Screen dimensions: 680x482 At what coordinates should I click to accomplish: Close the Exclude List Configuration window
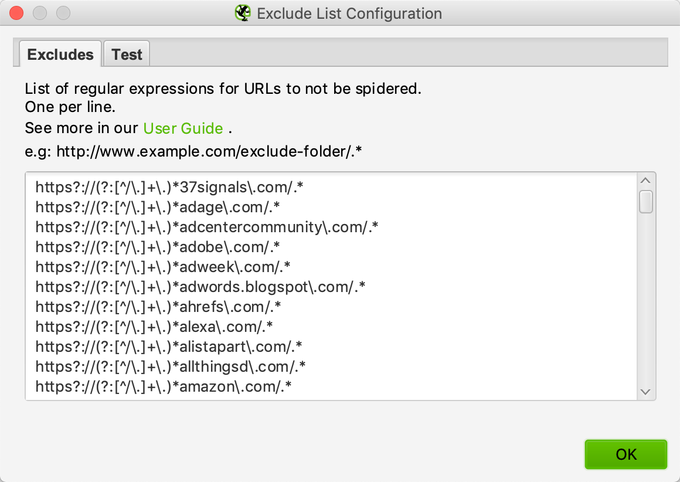pyautogui.click(x=16, y=13)
